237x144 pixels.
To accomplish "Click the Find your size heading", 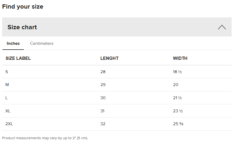I will pos(23,7).
